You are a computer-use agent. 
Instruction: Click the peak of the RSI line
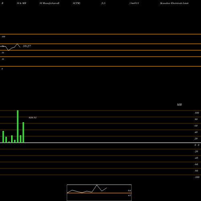click(17, 44)
